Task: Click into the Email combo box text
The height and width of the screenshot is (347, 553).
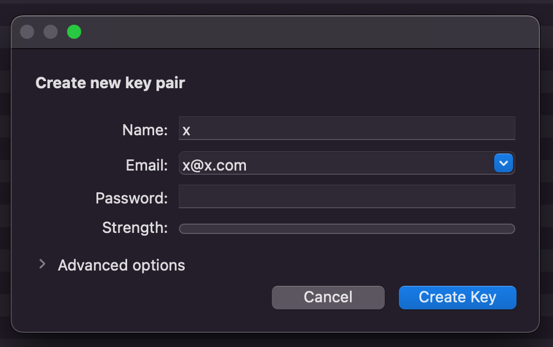Action: [x=336, y=163]
